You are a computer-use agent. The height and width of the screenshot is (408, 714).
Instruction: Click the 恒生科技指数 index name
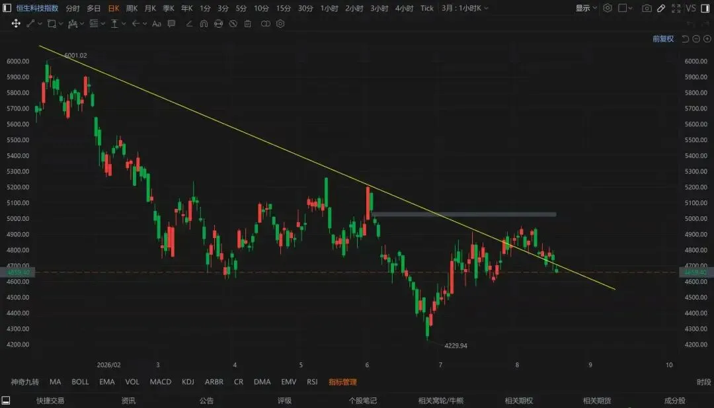[37, 8]
